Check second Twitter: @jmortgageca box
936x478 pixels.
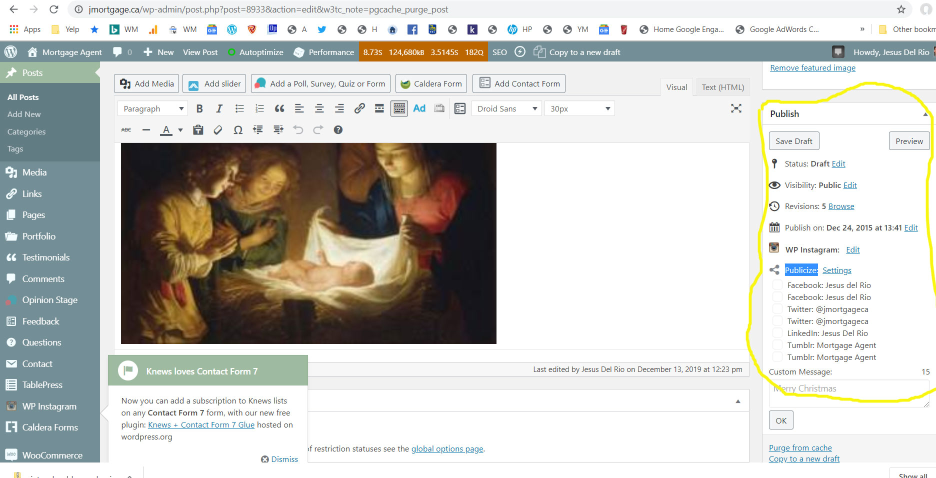[777, 321]
